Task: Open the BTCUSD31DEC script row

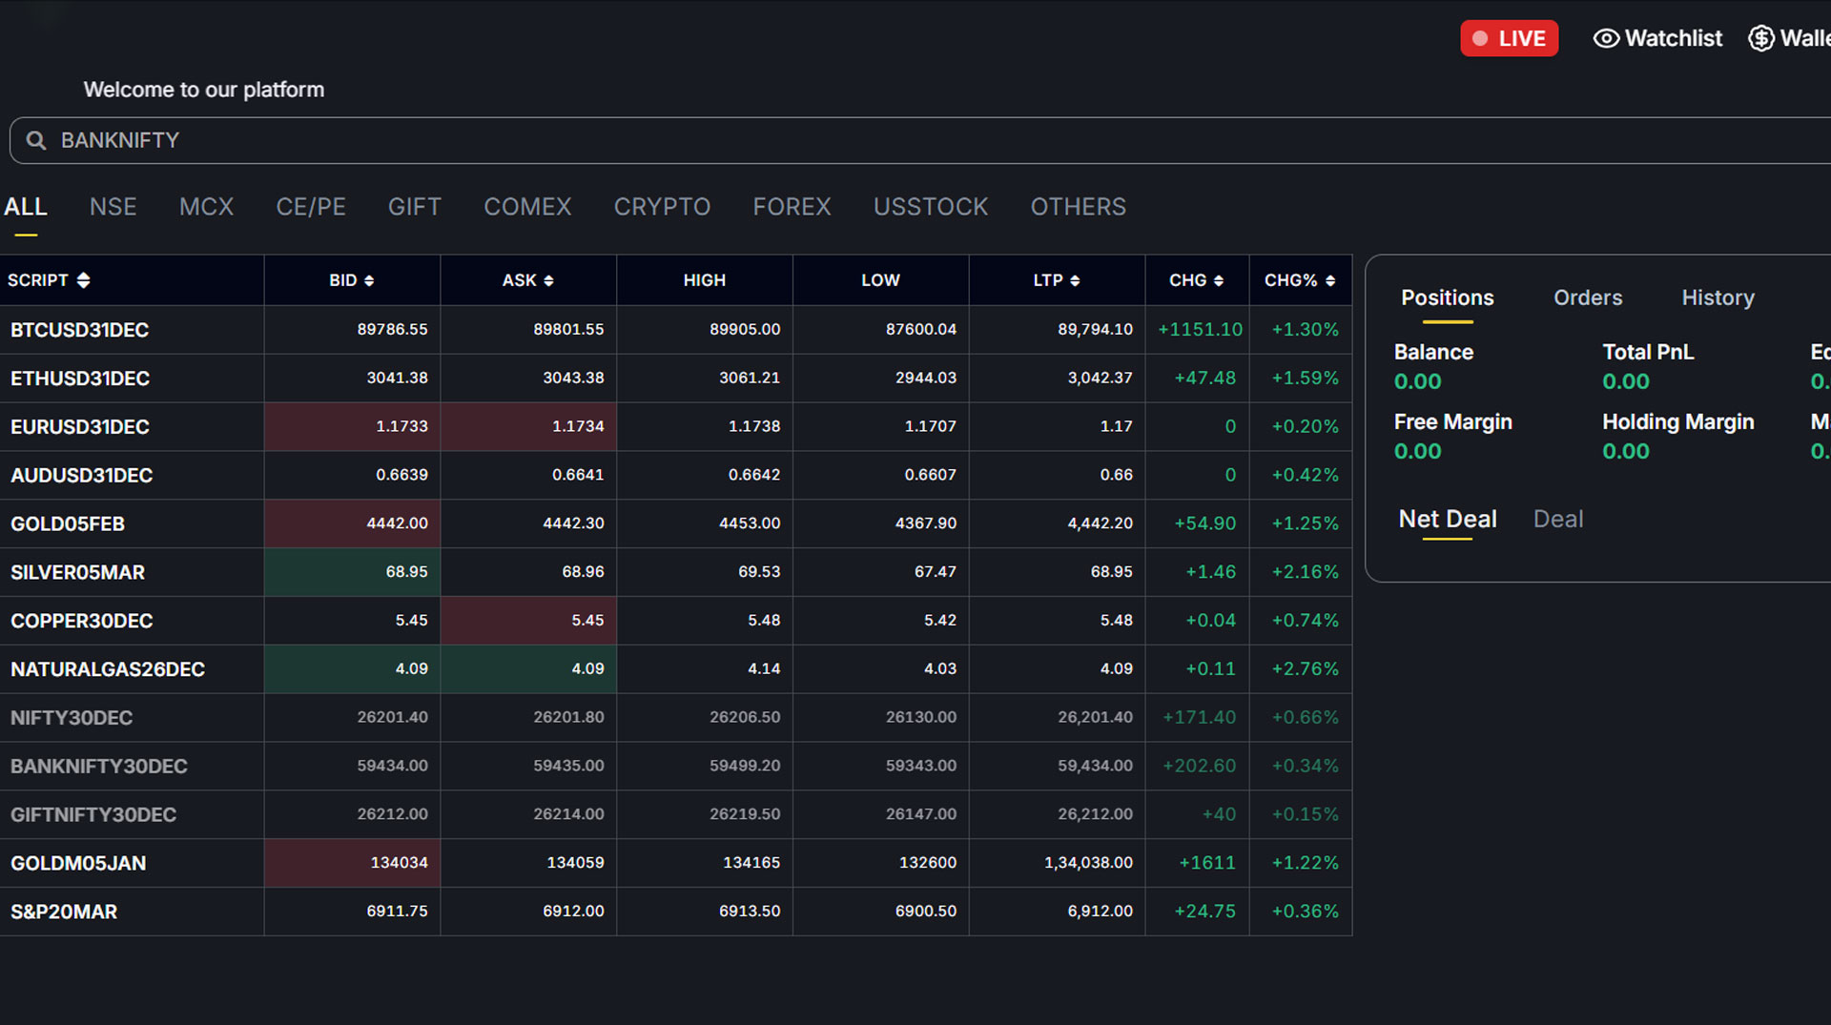Action: pyautogui.click(x=80, y=330)
